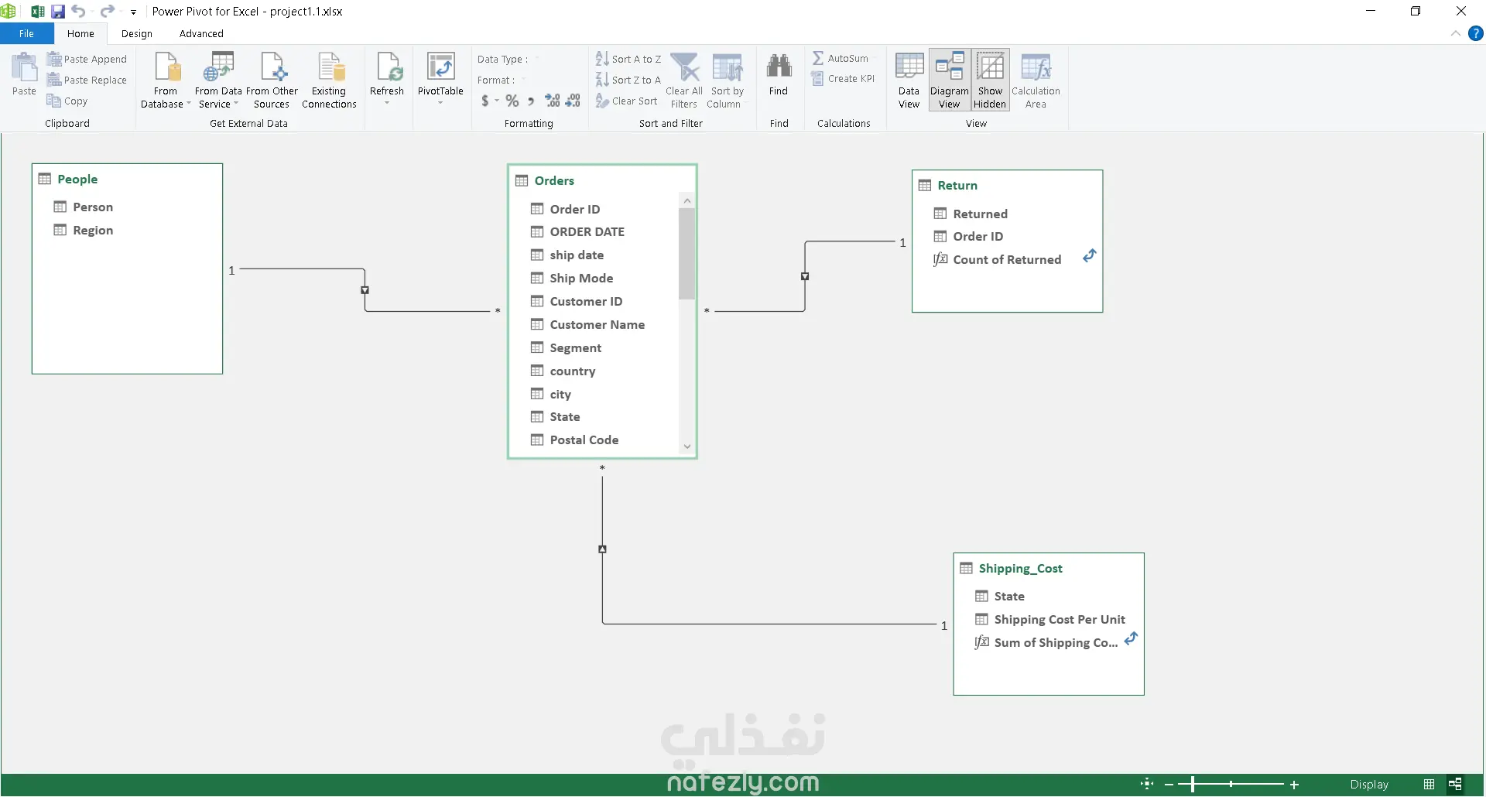
Task: Click the Create KPI button
Action: [x=844, y=78]
